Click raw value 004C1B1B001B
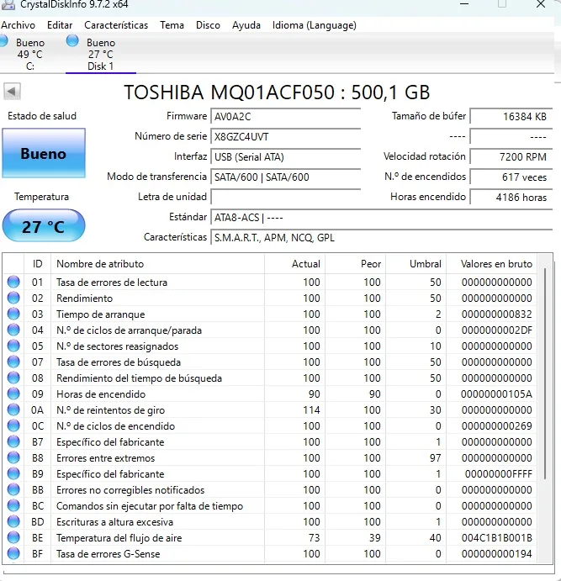Screen dimensions: 561x581 tap(496, 537)
